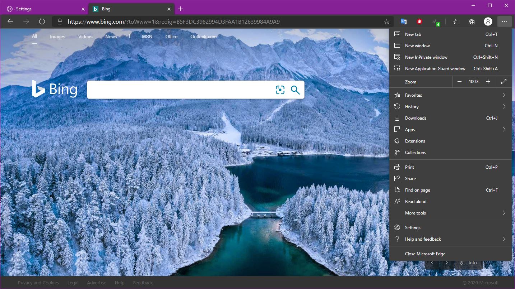Screen dimensions: 515x289
Task: Open a new tab with plus button
Action: (x=181, y=9)
